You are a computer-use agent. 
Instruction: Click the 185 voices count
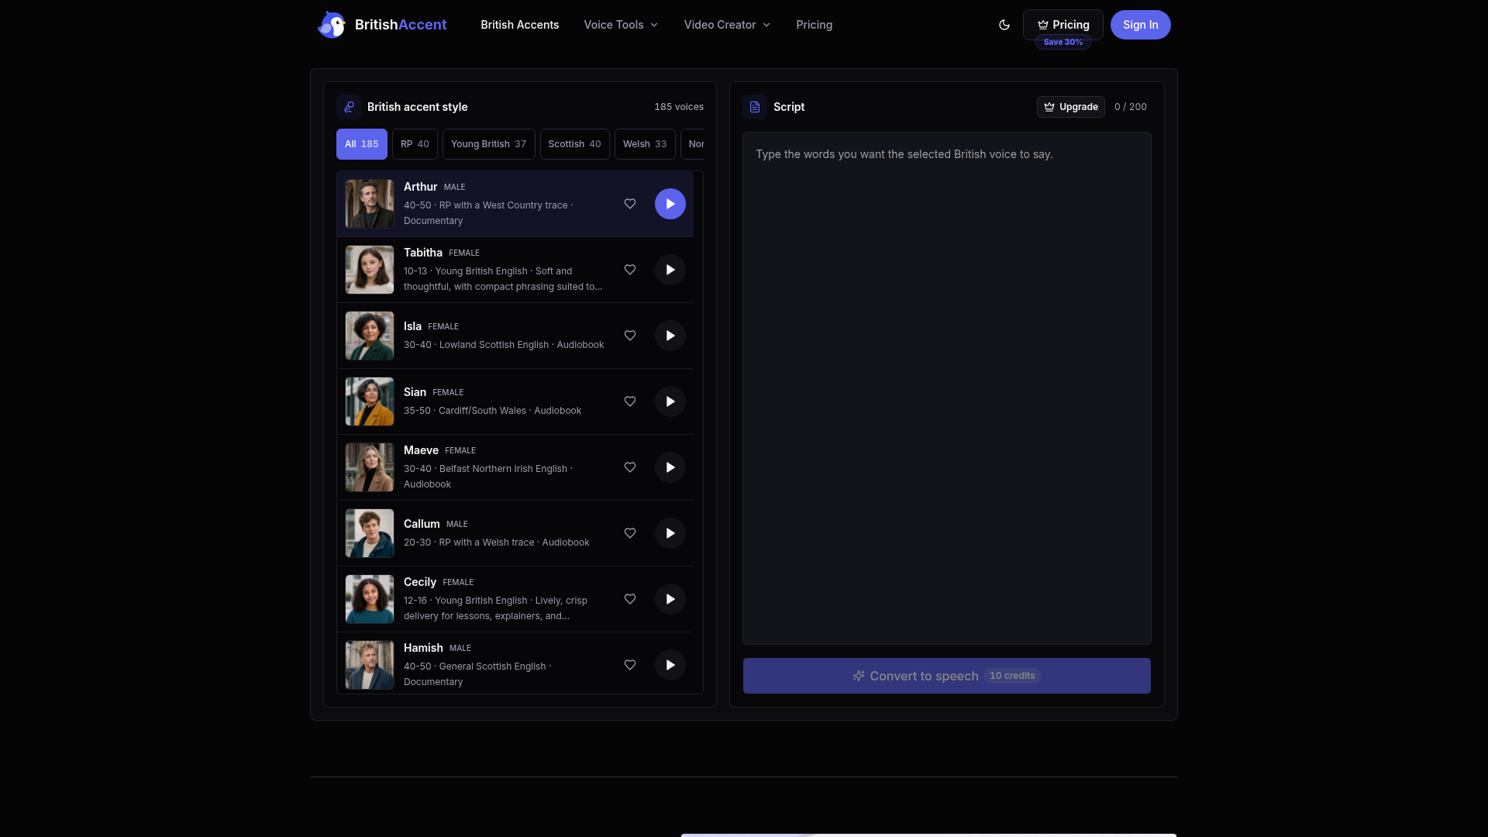pyautogui.click(x=679, y=107)
